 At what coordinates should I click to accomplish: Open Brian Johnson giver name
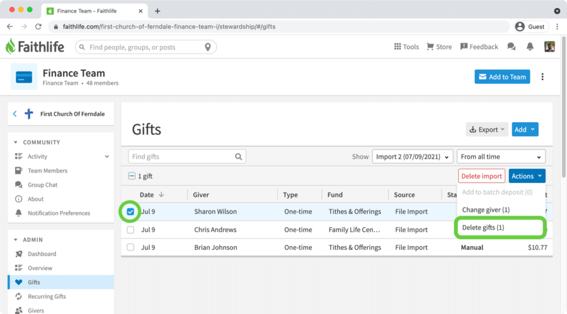click(x=215, y=247)
